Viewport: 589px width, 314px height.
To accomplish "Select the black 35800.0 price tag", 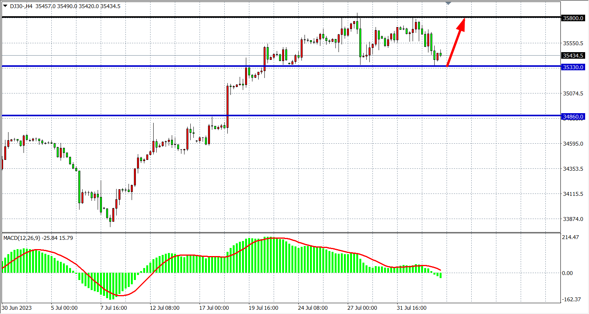I will pos(573,18).
